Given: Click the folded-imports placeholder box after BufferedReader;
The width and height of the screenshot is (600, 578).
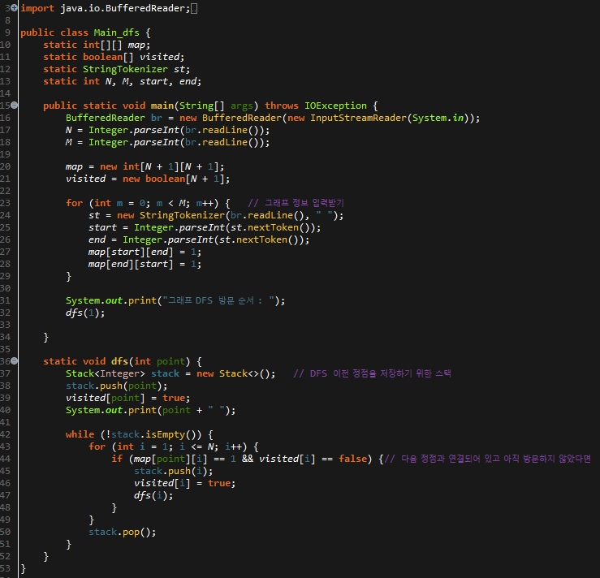Looking at the screenshot, I should tap(194, 8).
